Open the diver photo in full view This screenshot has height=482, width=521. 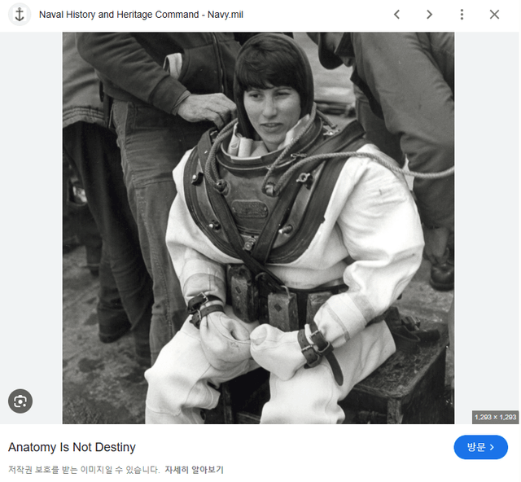coord(258,228)
